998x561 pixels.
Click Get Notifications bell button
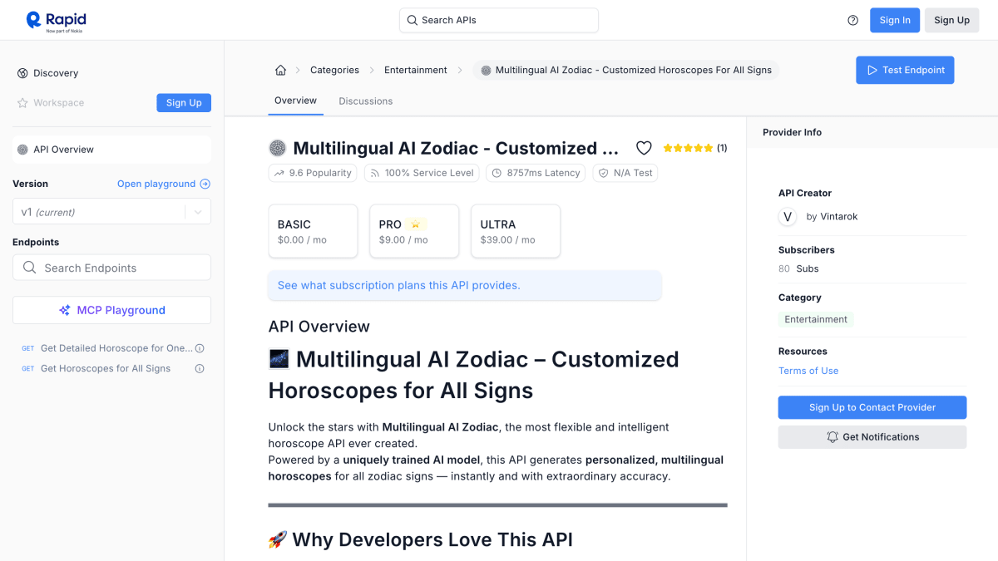pos(872,437)
